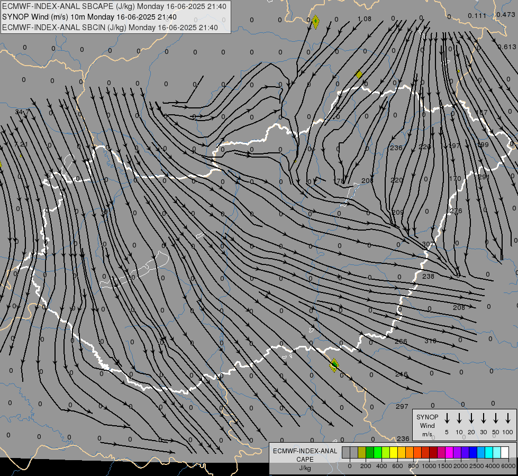Select the dark red CAPE legend swatch
This screenshot has width=518, height=476.
pos(433,452)
